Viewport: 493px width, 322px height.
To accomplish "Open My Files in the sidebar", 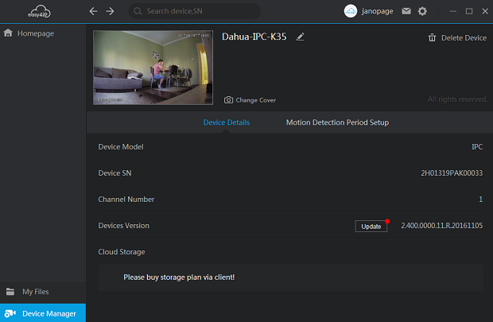I will point(35,292).
